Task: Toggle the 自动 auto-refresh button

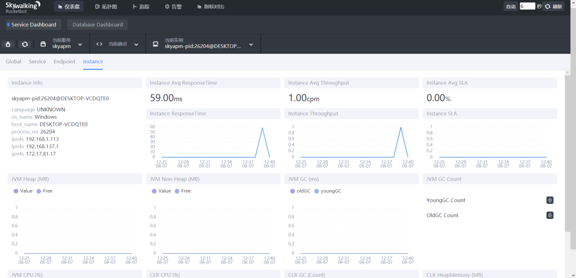Action: click(x=510, y=7)
